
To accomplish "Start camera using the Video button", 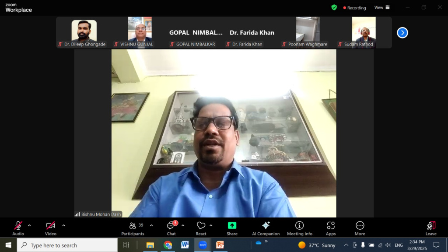I will (51, 227).
